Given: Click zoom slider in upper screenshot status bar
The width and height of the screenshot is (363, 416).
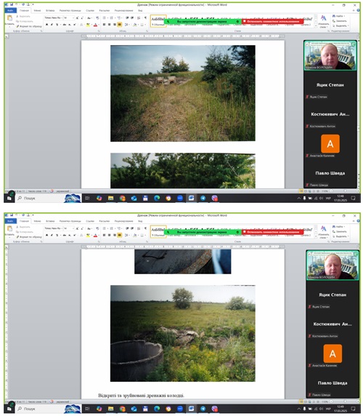Looking at the screenshot, I should [x=345, y=191].
